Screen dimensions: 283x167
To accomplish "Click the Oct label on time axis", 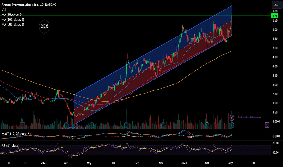I will point(9,163).
